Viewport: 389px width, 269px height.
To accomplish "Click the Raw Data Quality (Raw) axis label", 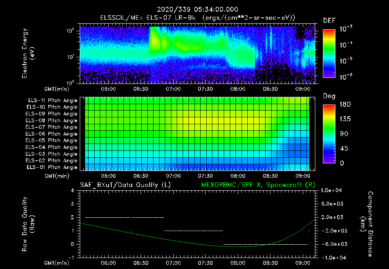I will point(28,224).
